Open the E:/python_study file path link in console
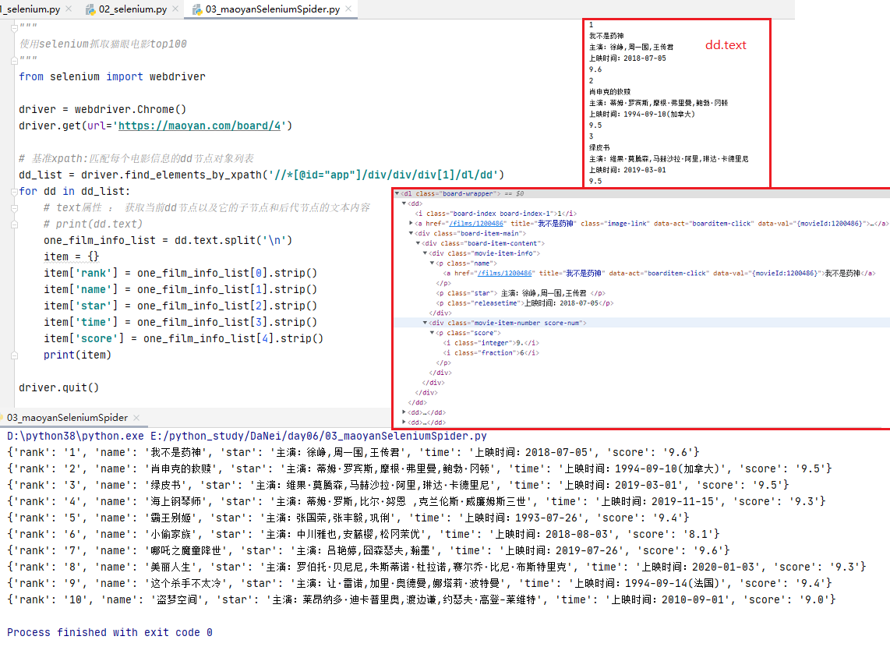890x654 pixels. tap(319, 436)
